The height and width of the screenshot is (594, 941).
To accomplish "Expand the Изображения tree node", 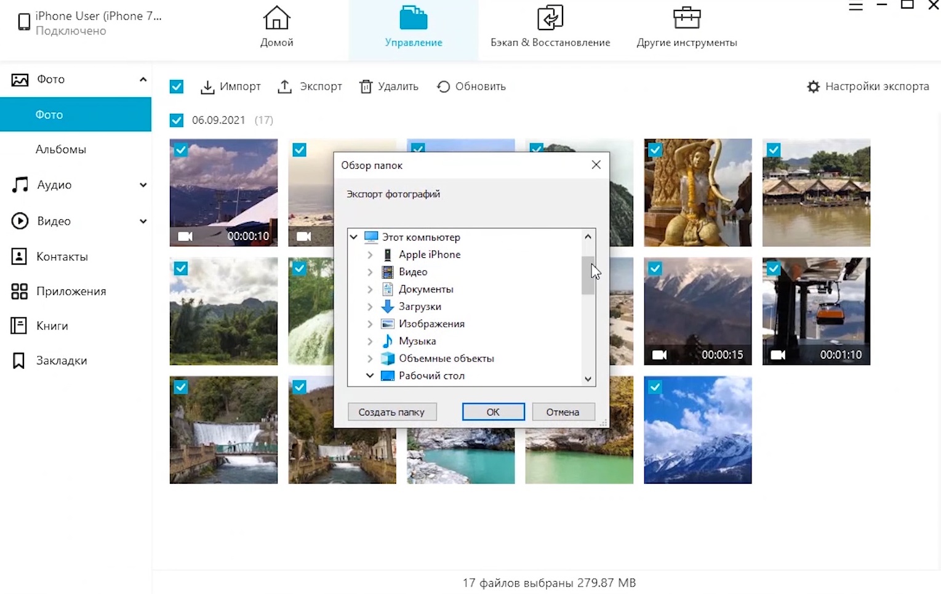I will pos(370,324).
